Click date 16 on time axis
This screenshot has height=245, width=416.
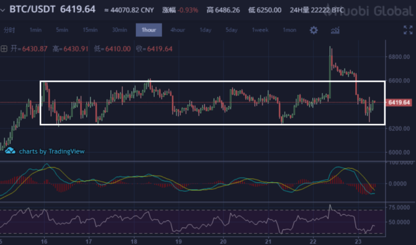coord(44,241)
